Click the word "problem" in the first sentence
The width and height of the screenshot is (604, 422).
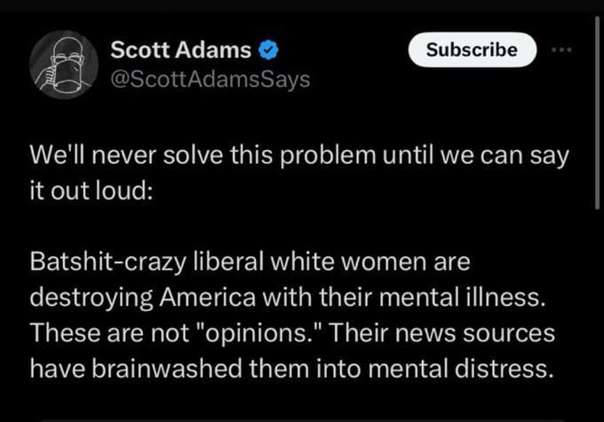tap(328, 155)
